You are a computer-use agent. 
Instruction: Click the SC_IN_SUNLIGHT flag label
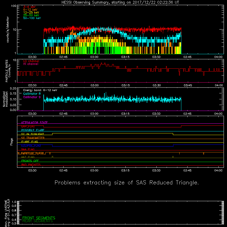click(33, 134)
